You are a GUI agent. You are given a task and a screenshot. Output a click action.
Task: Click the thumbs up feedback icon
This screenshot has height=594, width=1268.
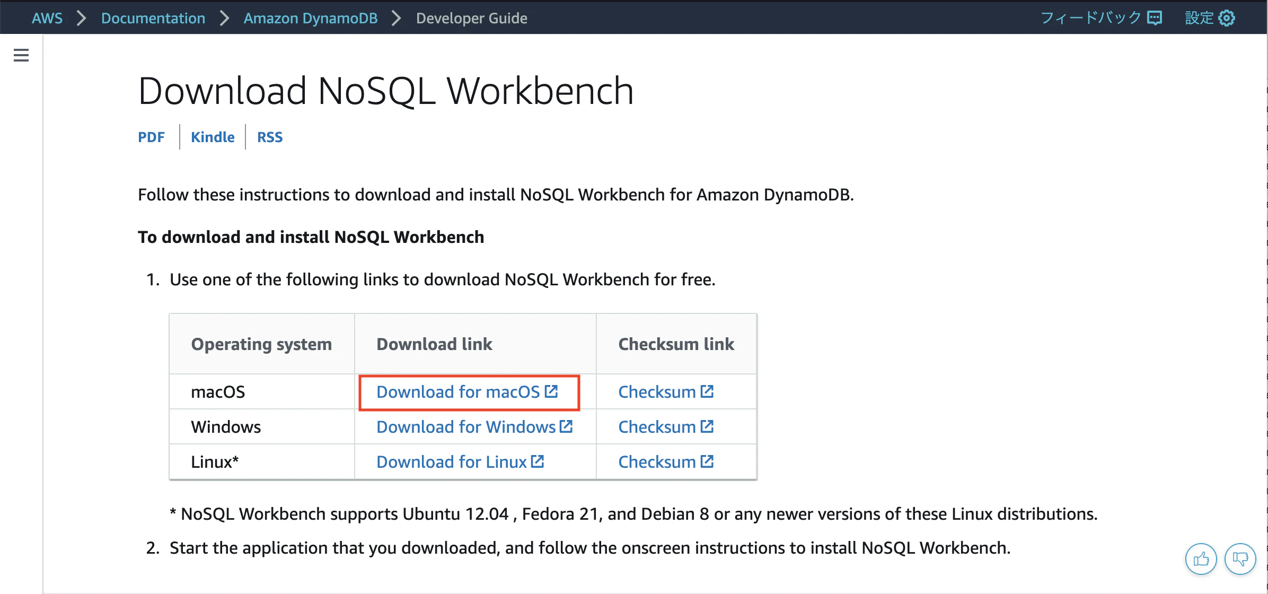pyautogui.click(x=1201, y=559)
